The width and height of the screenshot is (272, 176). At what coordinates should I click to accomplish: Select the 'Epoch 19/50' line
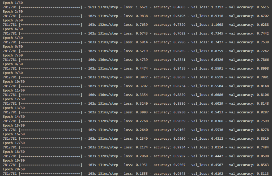pos(14,160)
